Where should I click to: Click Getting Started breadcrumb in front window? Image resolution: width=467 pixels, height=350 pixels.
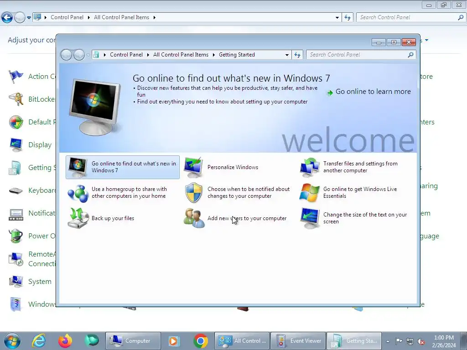point(237,55)
